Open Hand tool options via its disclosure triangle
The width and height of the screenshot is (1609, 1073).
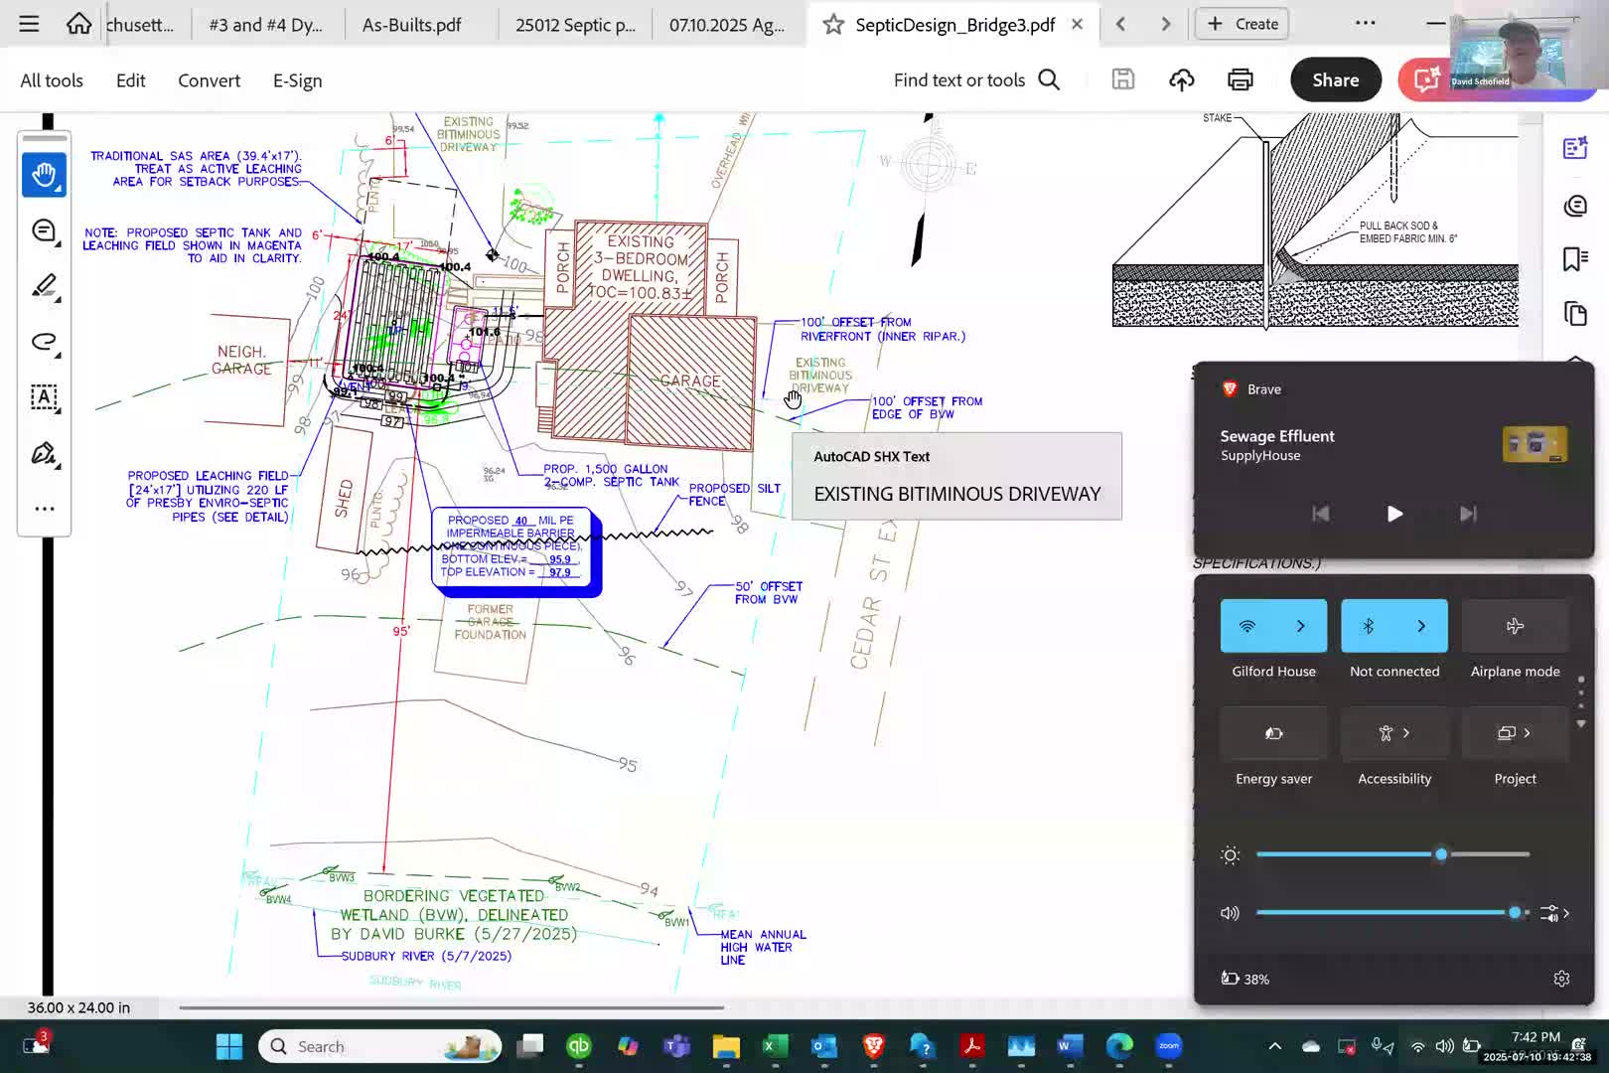pos(58,189)
